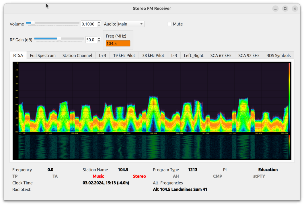The height and width of the screenshot is (205, 304).
Task: Minimize the Stereo FM Receiver window
Action: 275,9
